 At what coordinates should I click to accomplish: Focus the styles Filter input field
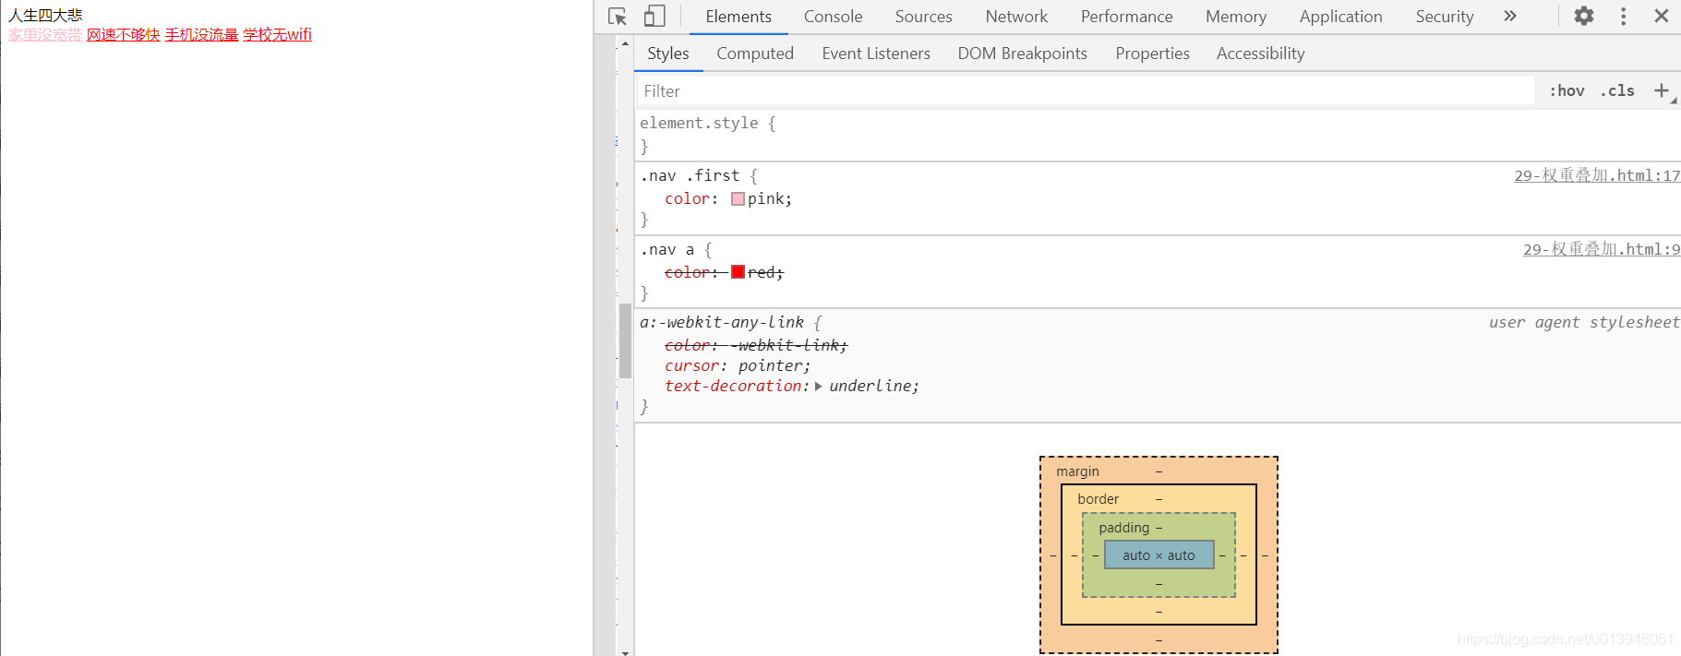[1085, 90]
